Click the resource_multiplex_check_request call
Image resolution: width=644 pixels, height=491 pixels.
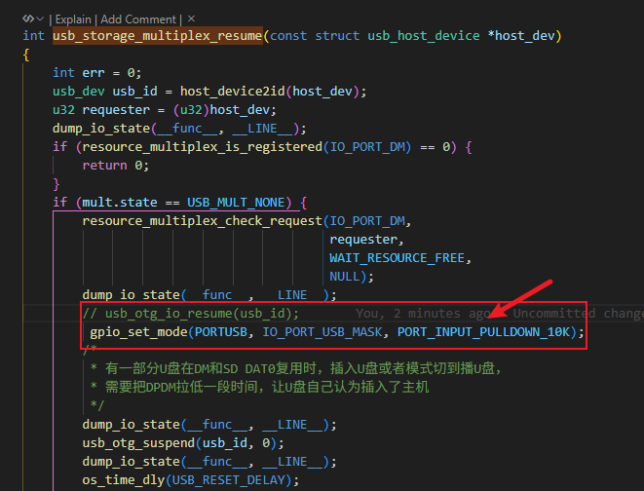(x=202, y=221)
